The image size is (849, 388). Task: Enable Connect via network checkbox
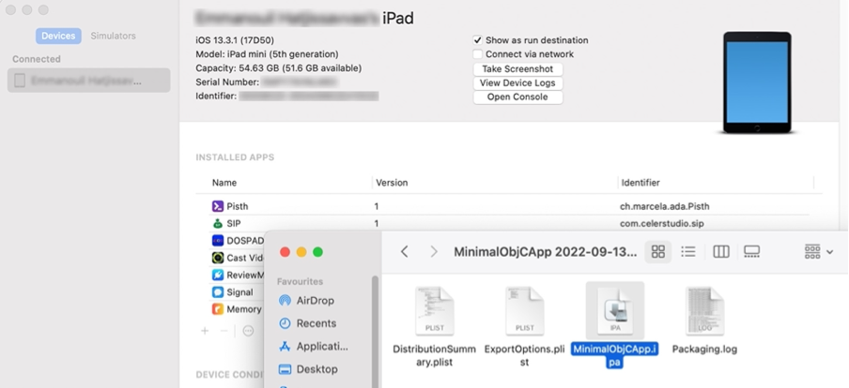coord(477,54)
